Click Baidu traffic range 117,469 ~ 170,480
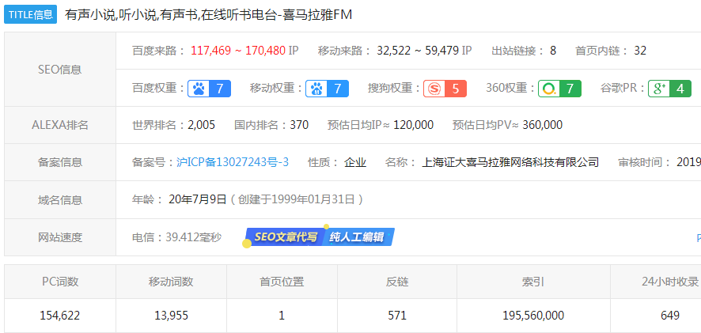The height and width of the screenshot is (333, 701). (238, 51)
